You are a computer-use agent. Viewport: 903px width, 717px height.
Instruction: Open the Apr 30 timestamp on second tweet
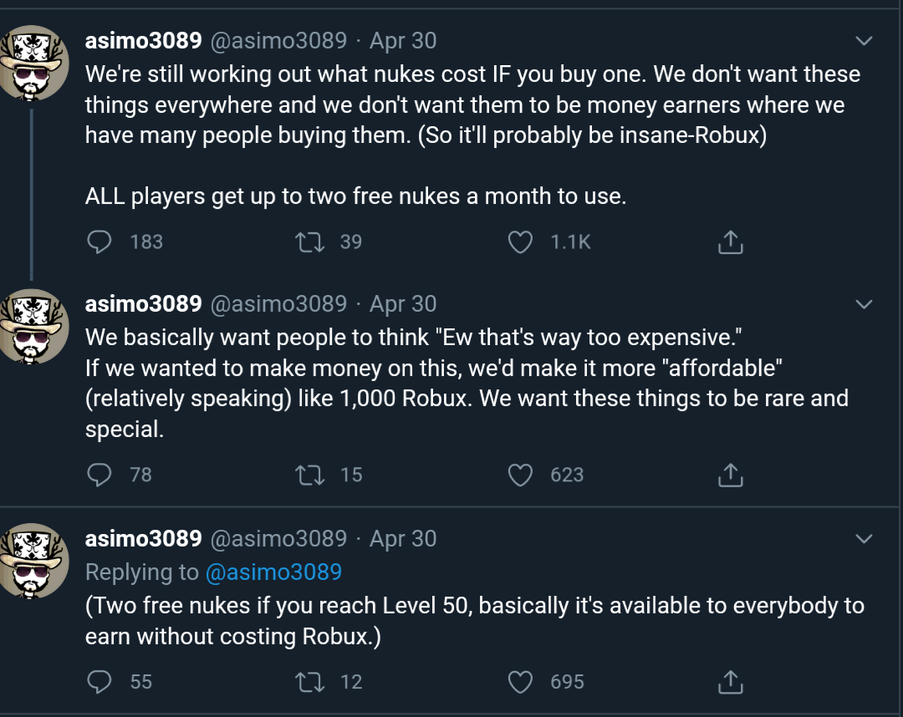pyautogui.click(x=403, y=304)
